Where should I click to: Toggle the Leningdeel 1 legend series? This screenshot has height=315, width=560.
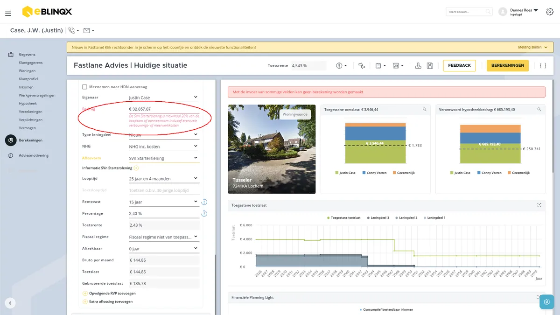[434, 218]
